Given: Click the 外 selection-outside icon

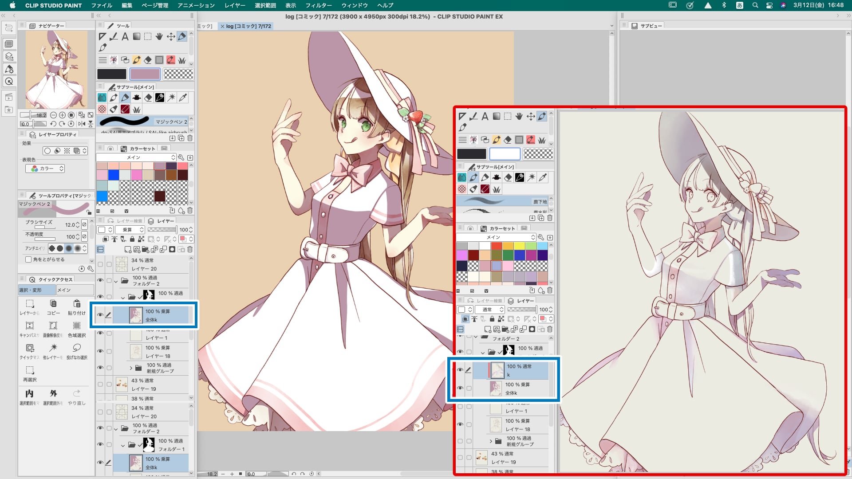Looking at the screenshot, I should 53,393.
